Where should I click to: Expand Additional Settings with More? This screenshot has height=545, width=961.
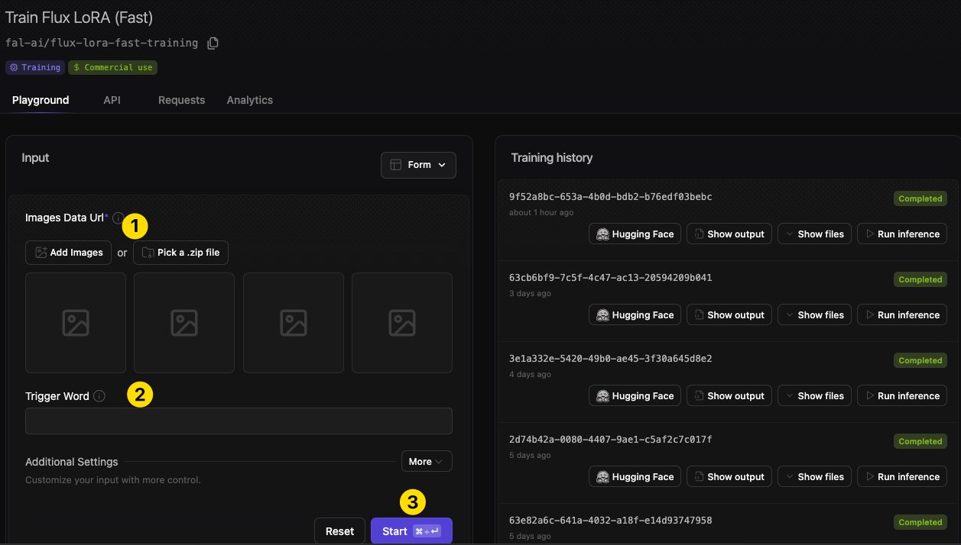click(427, 462)
